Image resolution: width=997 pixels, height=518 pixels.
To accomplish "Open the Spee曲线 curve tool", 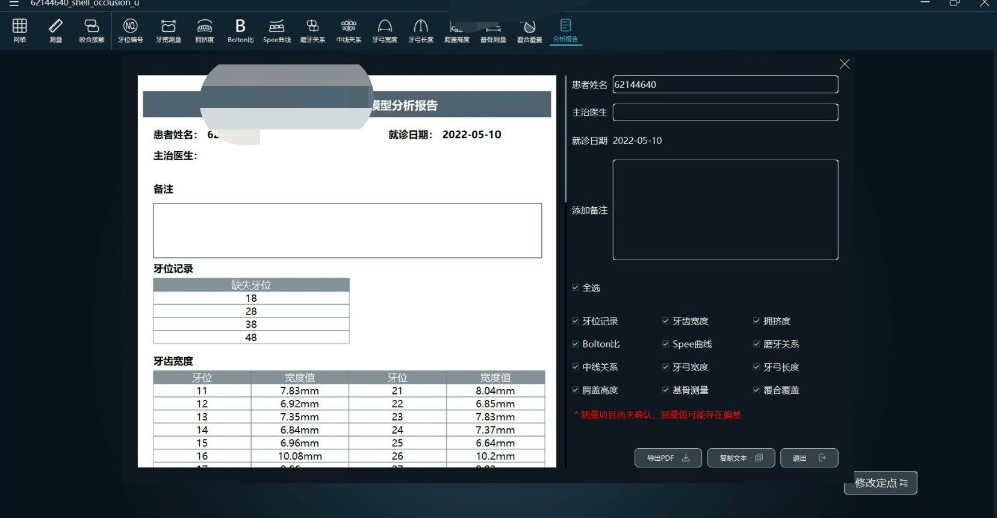I will click(x=276, y=30).
